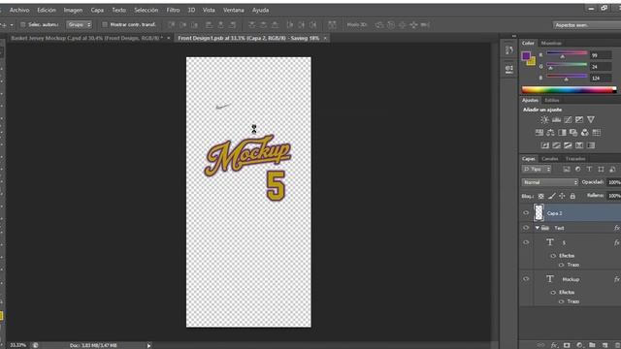Toggle Efectos visibility on Mockup layer
Viewport: 621px width, 349px height.
[x=553, y=293]
